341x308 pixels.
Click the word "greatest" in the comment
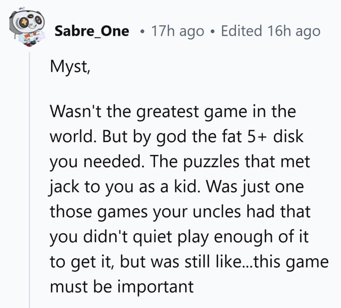coord(160,112)
